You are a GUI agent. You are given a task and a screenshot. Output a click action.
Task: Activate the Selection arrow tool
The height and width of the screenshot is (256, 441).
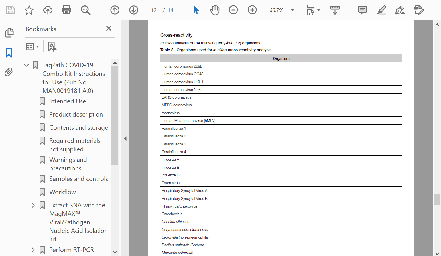point(196,10)
